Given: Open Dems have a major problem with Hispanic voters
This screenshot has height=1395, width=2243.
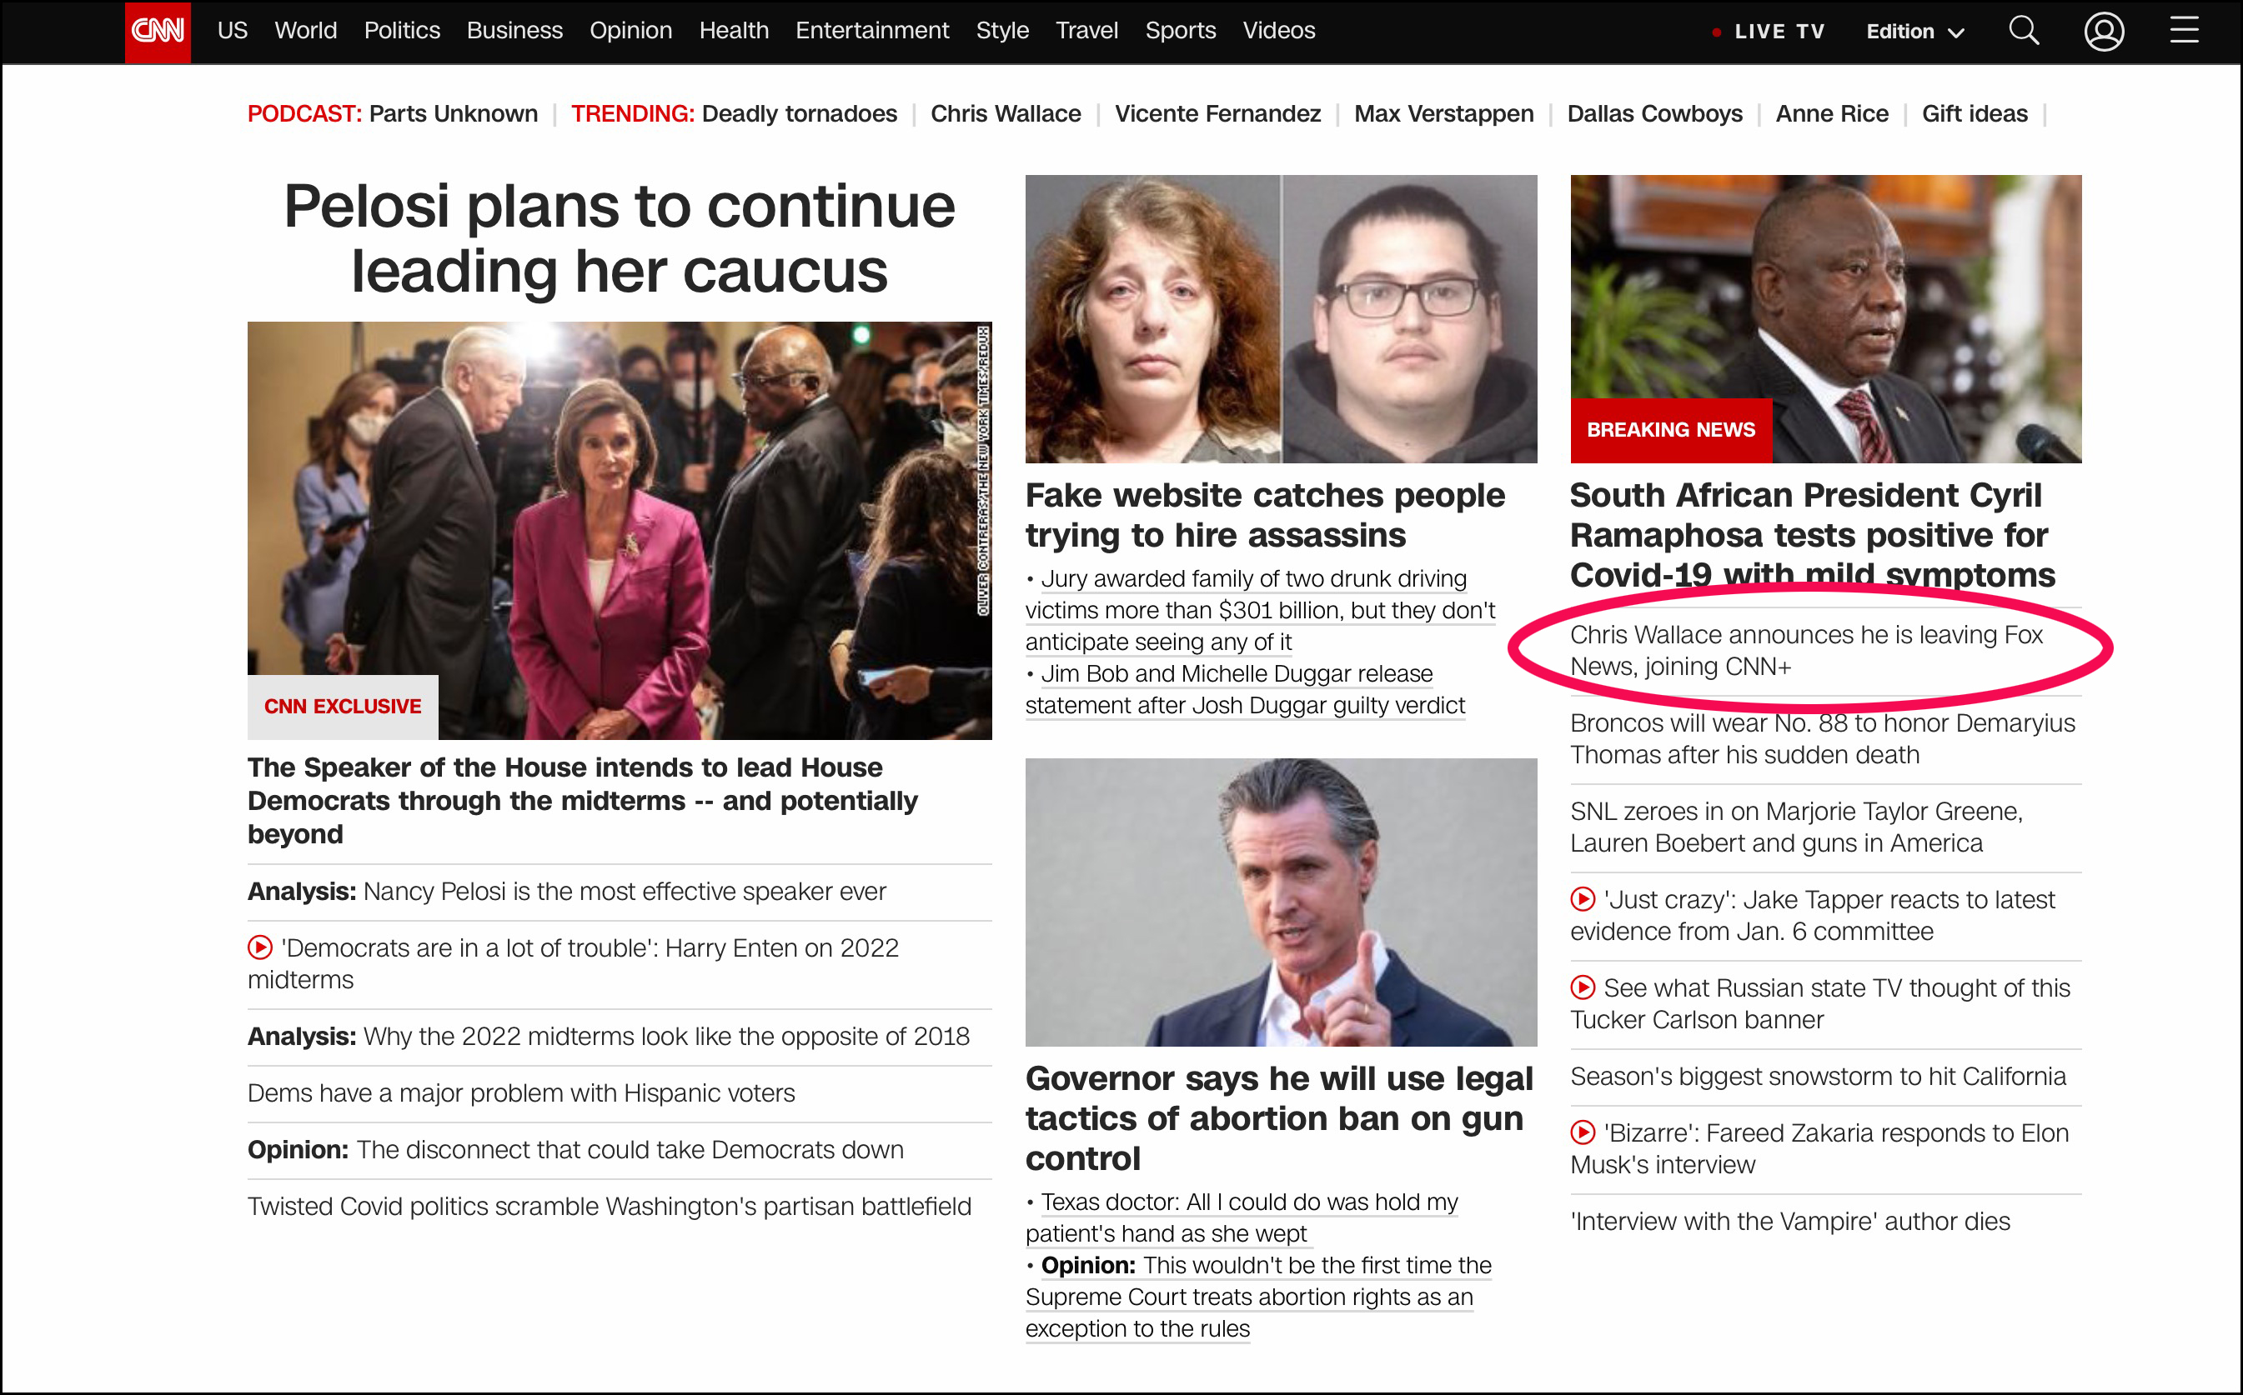Looking at the screenshot, I should 521,1092.
